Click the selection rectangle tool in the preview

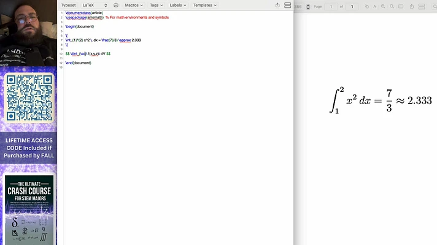tap(401, 6)
